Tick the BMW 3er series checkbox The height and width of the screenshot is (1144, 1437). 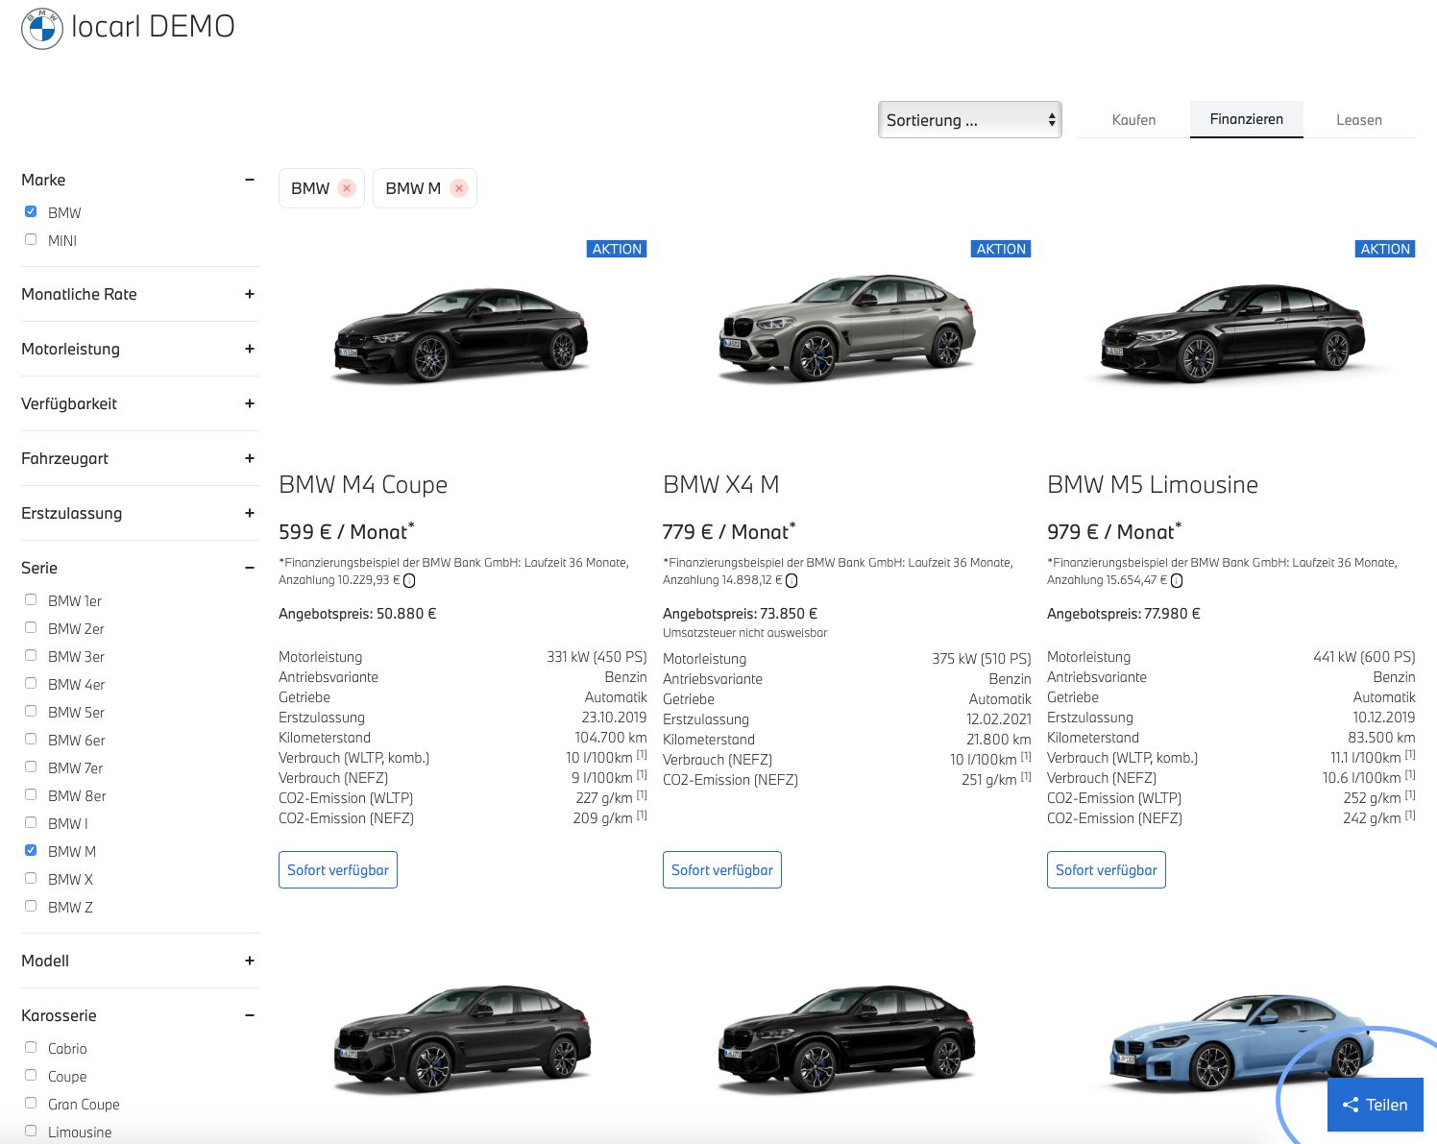point(31,655)
